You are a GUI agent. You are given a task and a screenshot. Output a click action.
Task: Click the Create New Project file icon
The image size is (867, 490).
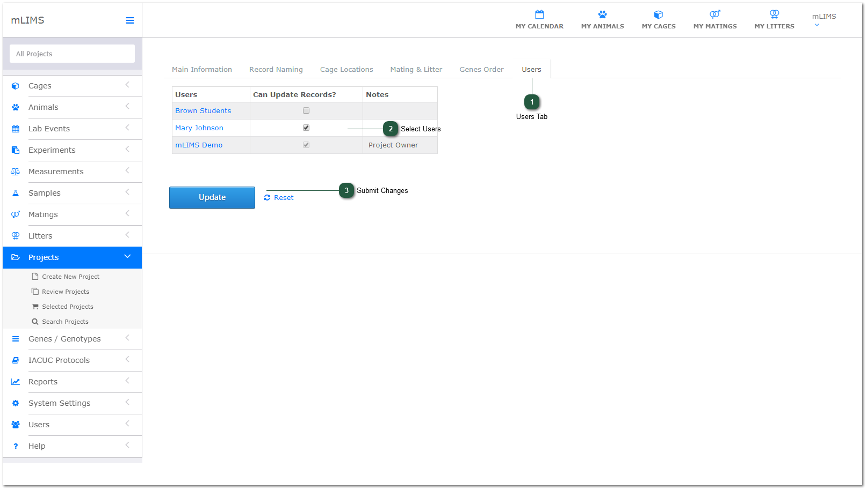35,277
